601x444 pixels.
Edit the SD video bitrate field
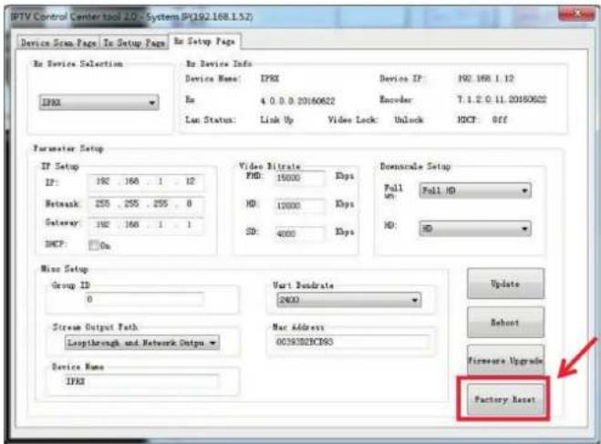pyautogui.click(x=300, y=232)
